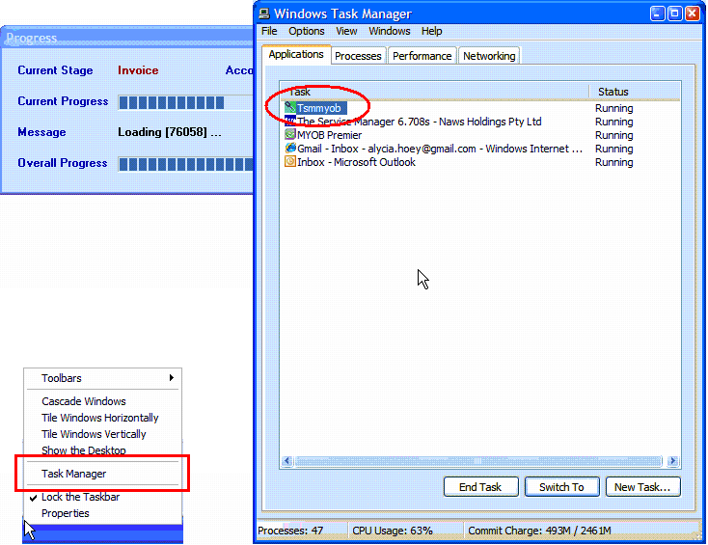Select Task Manager in the context menu
Viewport: 708px width, 545px height.
(74, 474)
